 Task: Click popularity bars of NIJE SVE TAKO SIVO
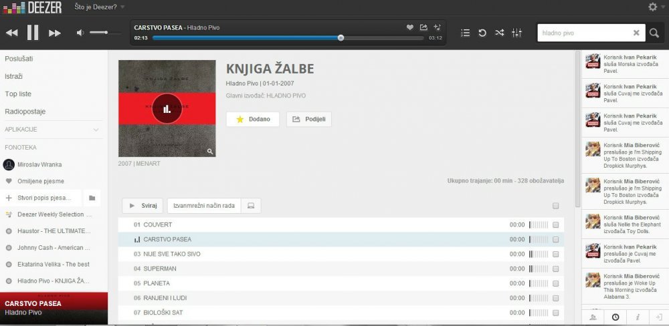click(539, 254)
